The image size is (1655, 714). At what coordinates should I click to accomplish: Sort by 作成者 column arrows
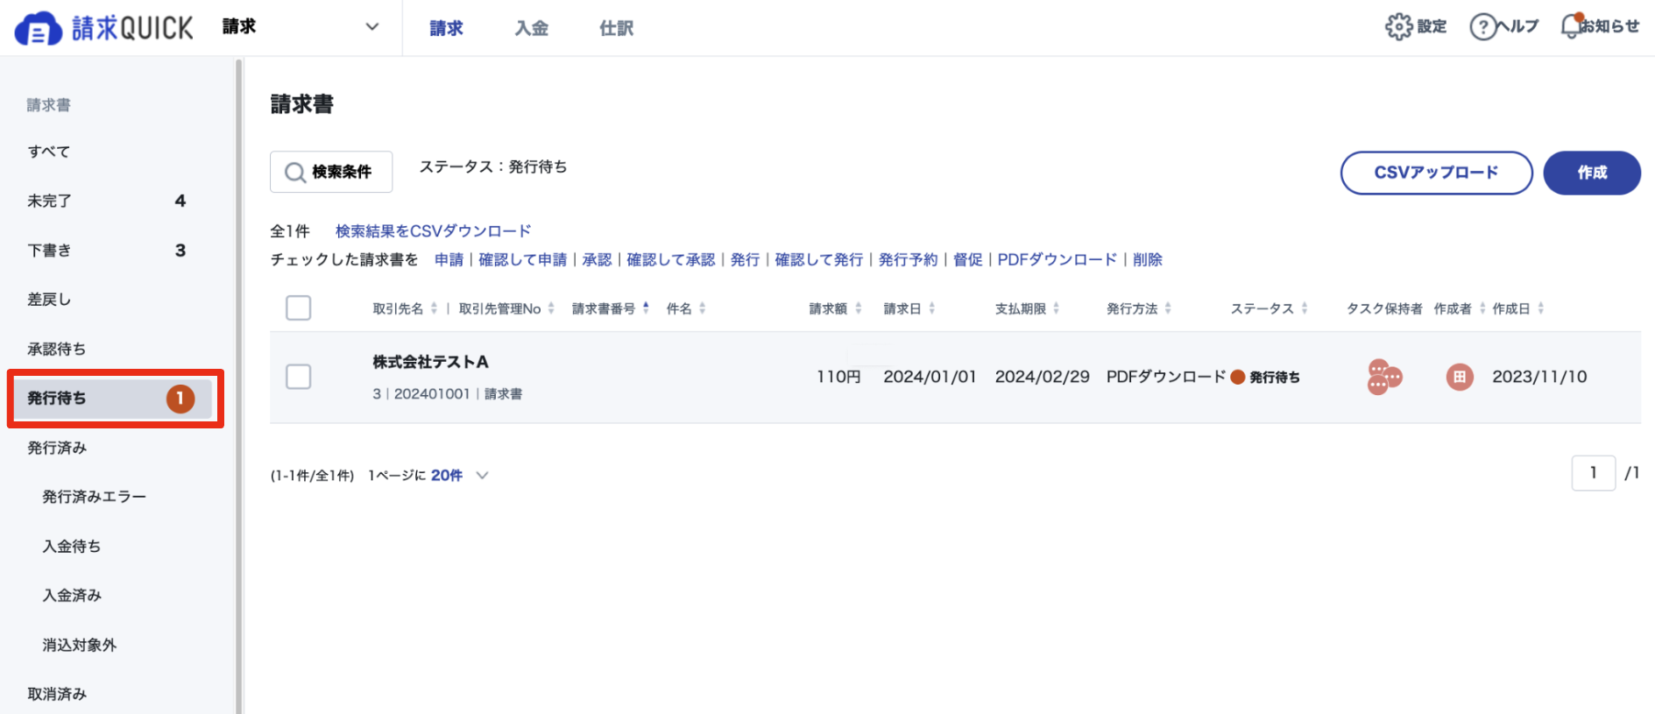point(1482,308)
